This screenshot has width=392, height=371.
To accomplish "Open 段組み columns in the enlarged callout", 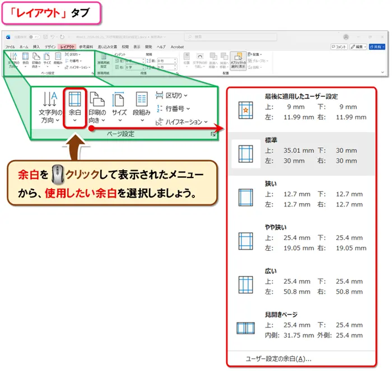I will pyautogui.click(x=142, y=107).
